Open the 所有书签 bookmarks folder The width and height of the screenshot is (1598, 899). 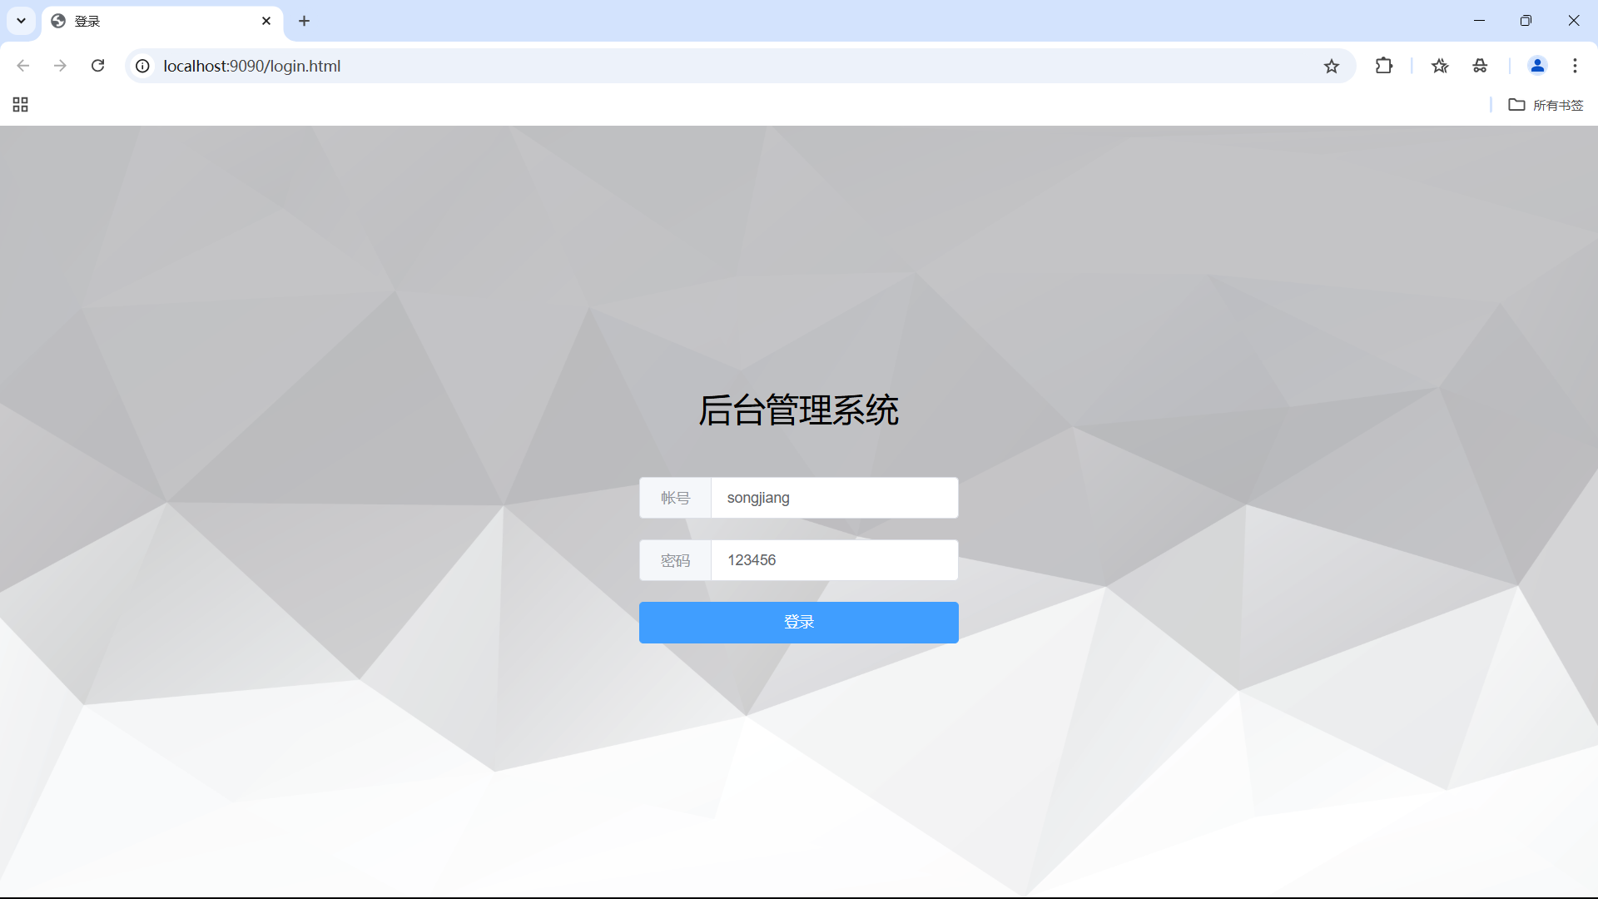[1546, 105]
